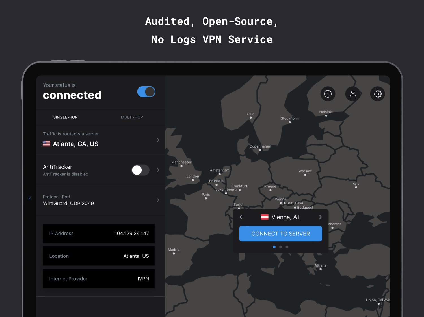Select third page dot in server popup

[x=287, y=247]
